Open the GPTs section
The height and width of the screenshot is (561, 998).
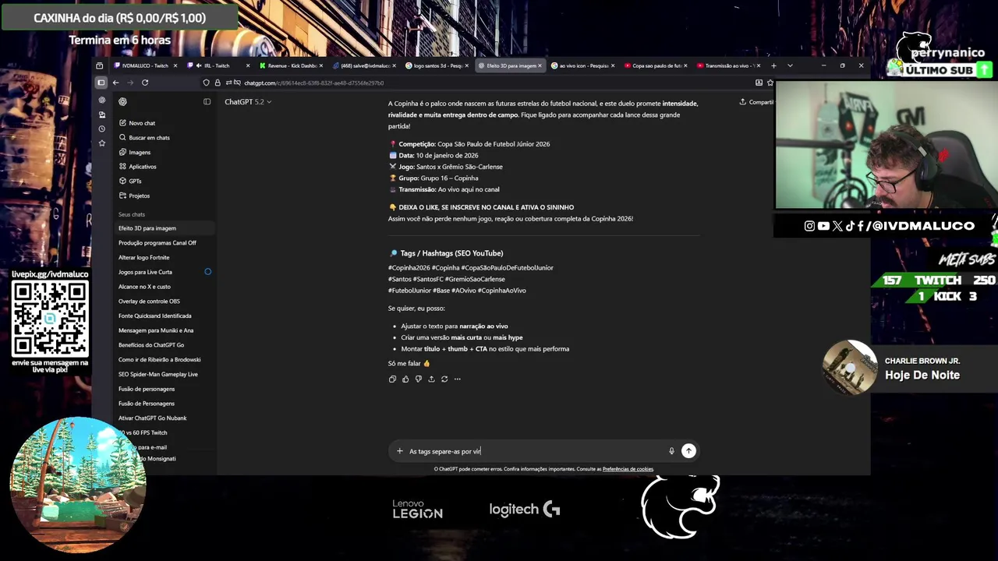130,182
